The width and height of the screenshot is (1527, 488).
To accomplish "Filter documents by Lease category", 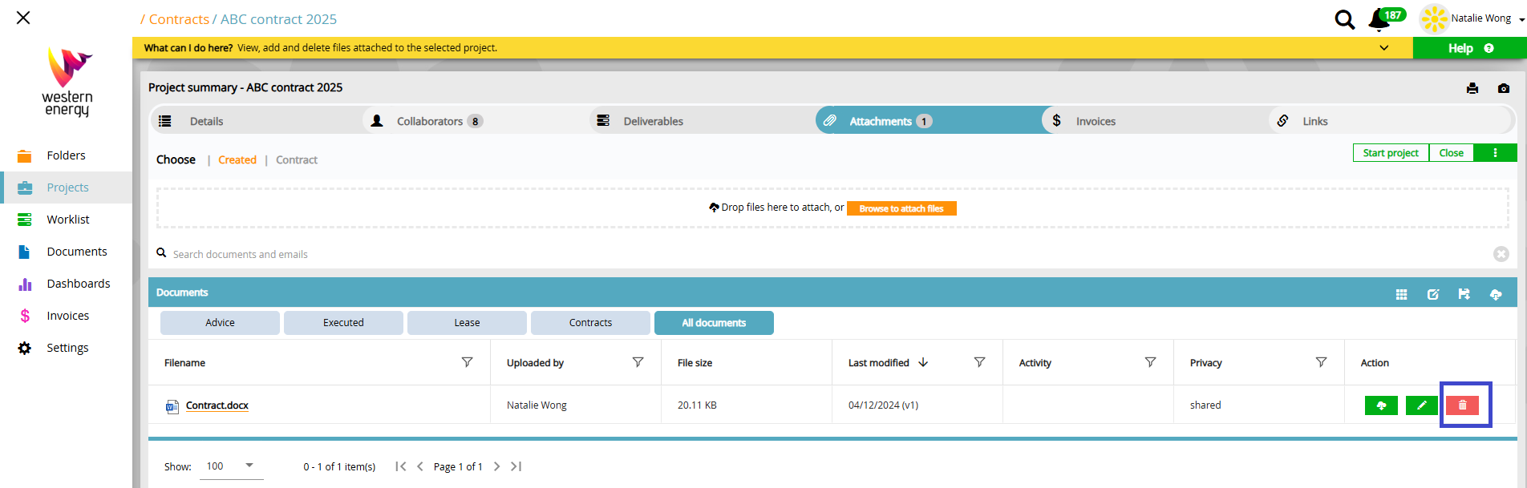I will 467,323.
